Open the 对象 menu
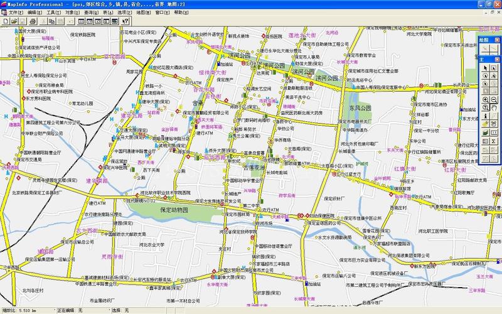This screenshot has width=502, height=314. tap(72, 13)
